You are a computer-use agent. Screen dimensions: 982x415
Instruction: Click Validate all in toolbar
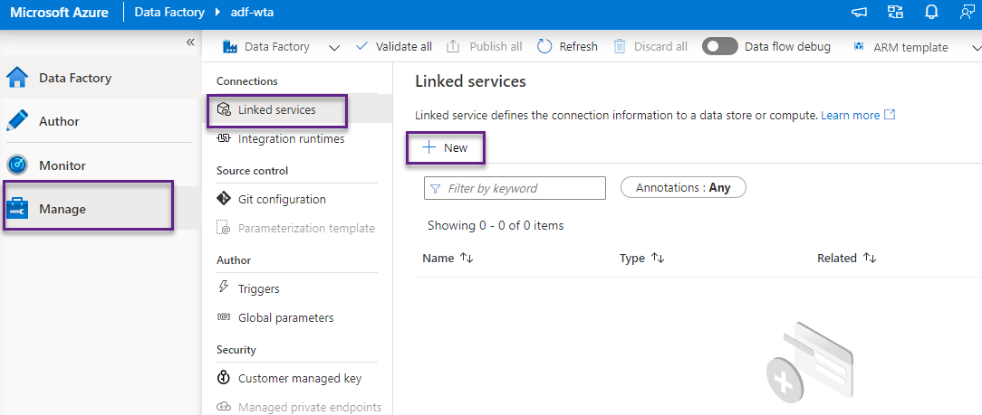point(393,47)
